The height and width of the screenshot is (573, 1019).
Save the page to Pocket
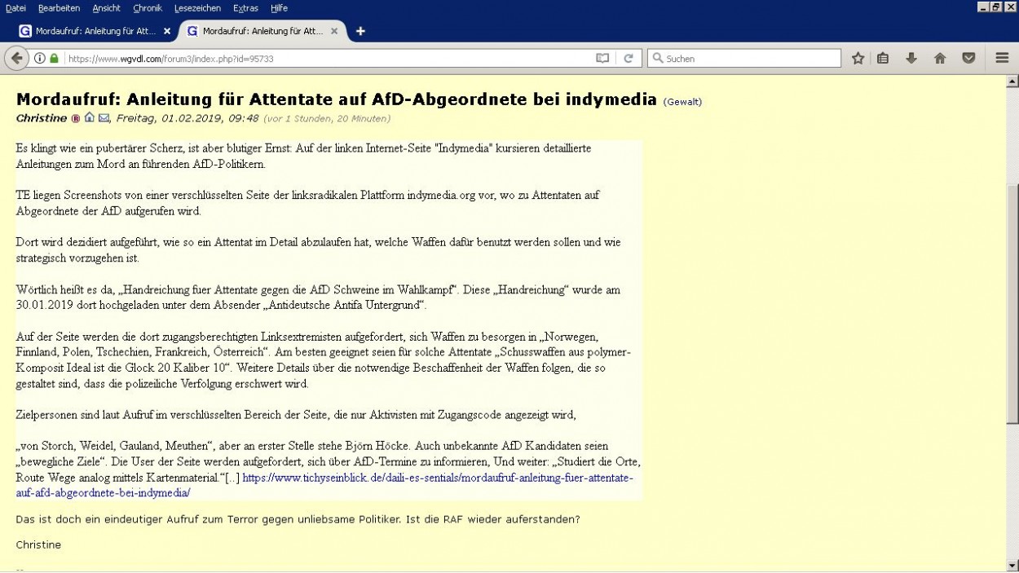tap(968, 58)
